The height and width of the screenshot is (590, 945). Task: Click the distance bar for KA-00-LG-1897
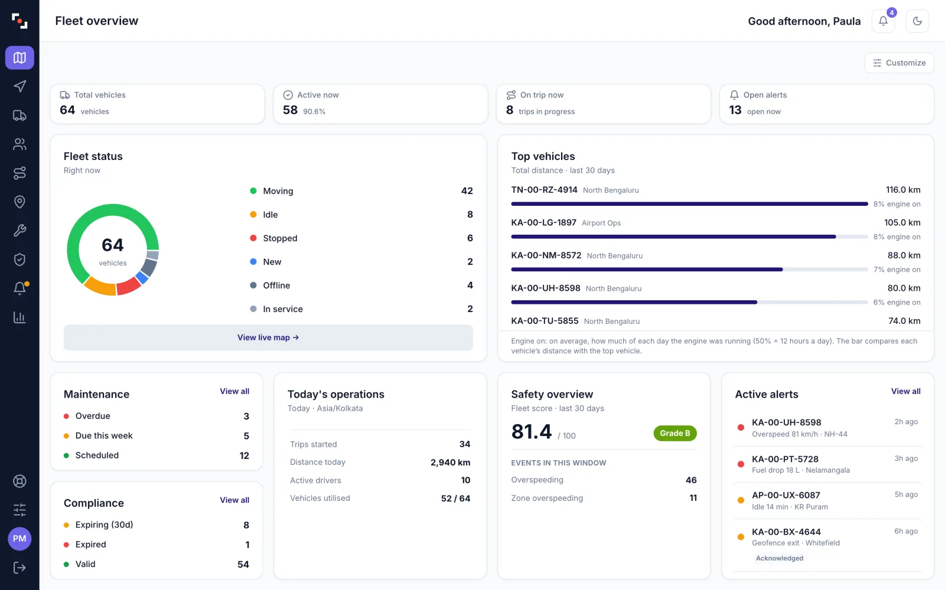690,237
